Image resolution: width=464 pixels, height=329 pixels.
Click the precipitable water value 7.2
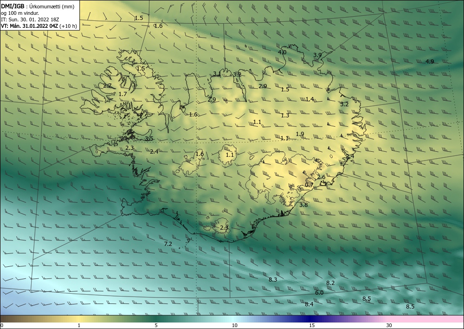point(168,244)
